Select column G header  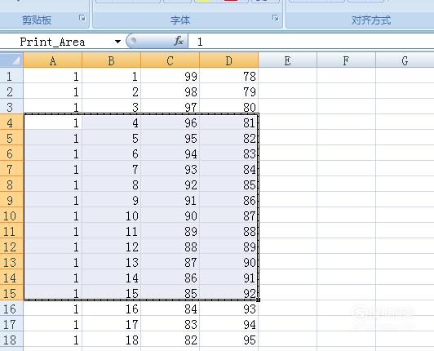(x=405, y=60)
